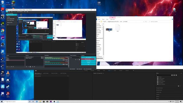Open gear settings for Desktop Audio mixer

tap(67, 64)
